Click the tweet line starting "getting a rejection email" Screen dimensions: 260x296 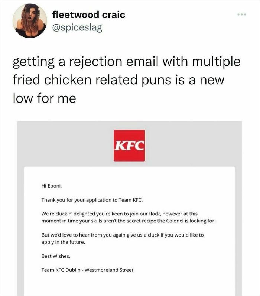click(126, 62)
